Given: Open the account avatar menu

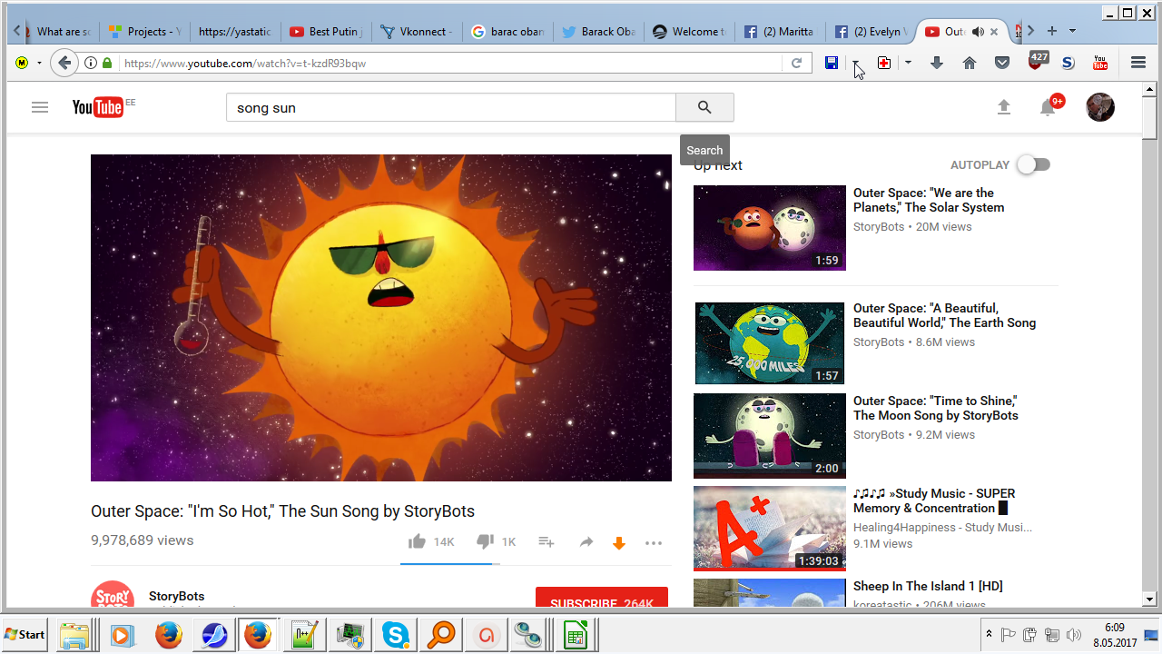Looking at the screenshot, I should [1100, 107].
